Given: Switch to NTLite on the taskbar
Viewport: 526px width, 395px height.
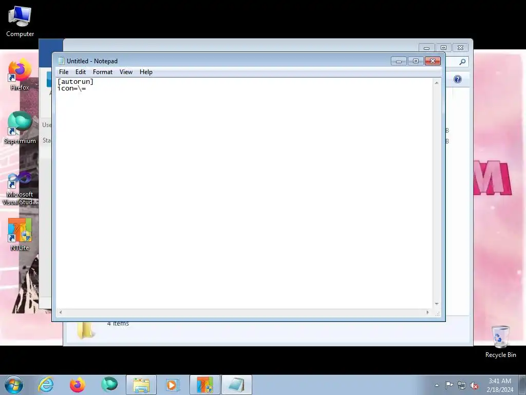Looking at the screenshot, I should click(x=205, y=385).
